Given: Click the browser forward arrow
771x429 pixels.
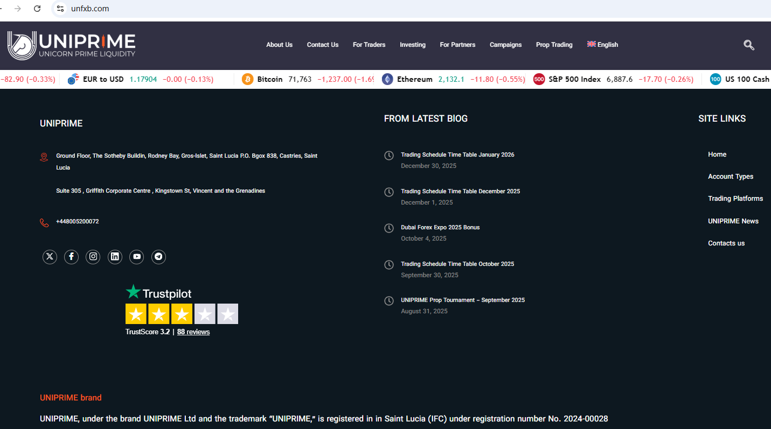Looking at the screenshot, I should pyautogui.click(x=18, y=9).
